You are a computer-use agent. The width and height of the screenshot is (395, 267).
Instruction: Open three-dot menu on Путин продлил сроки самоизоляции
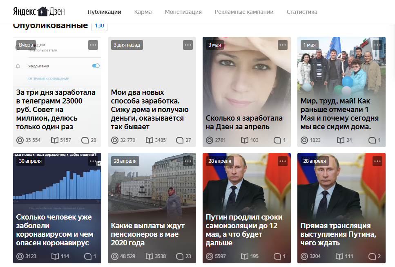(282, 161)
